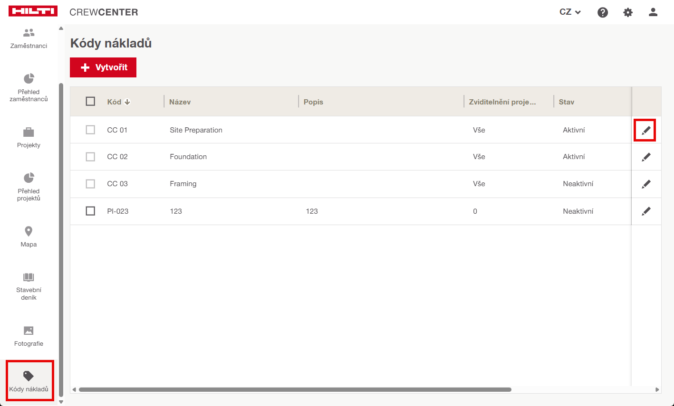Click the Hilti logo
Image resolution: width=674 pixels, height=406 pixels.
(33, 11)
